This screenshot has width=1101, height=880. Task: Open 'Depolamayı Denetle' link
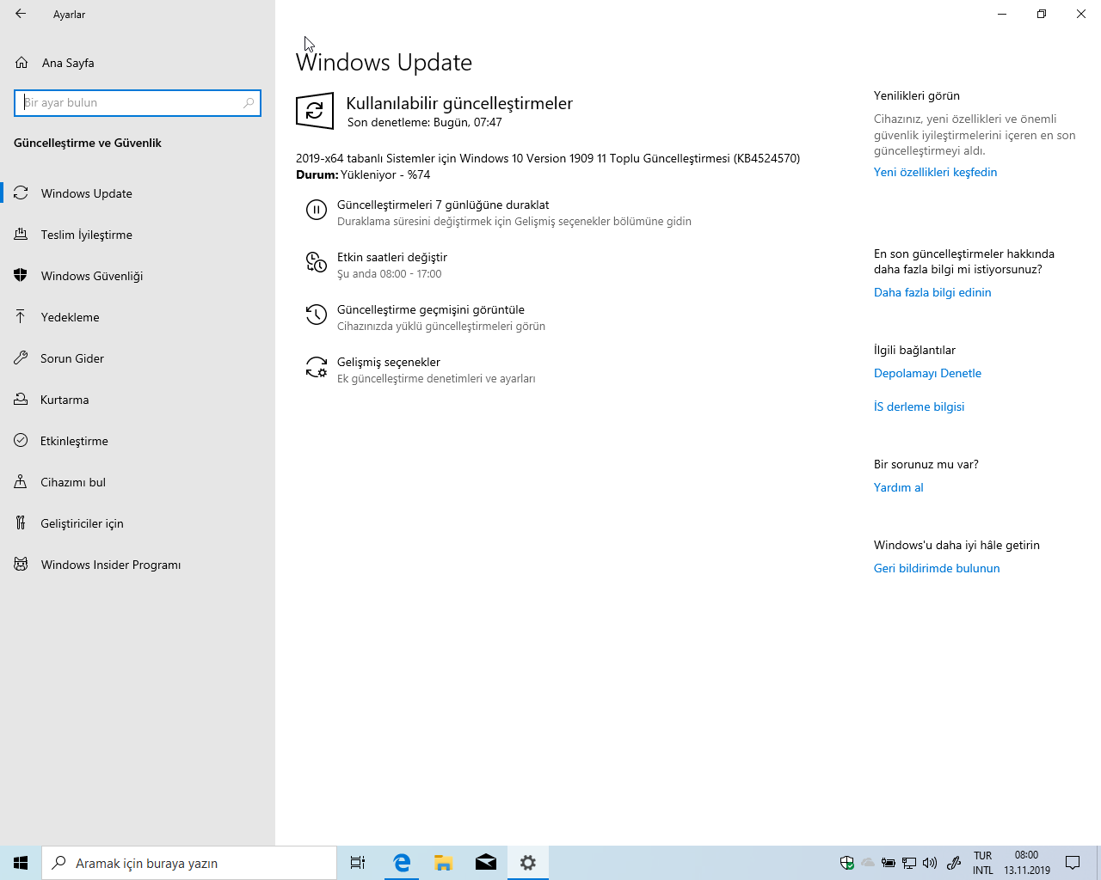pos(927,373)
